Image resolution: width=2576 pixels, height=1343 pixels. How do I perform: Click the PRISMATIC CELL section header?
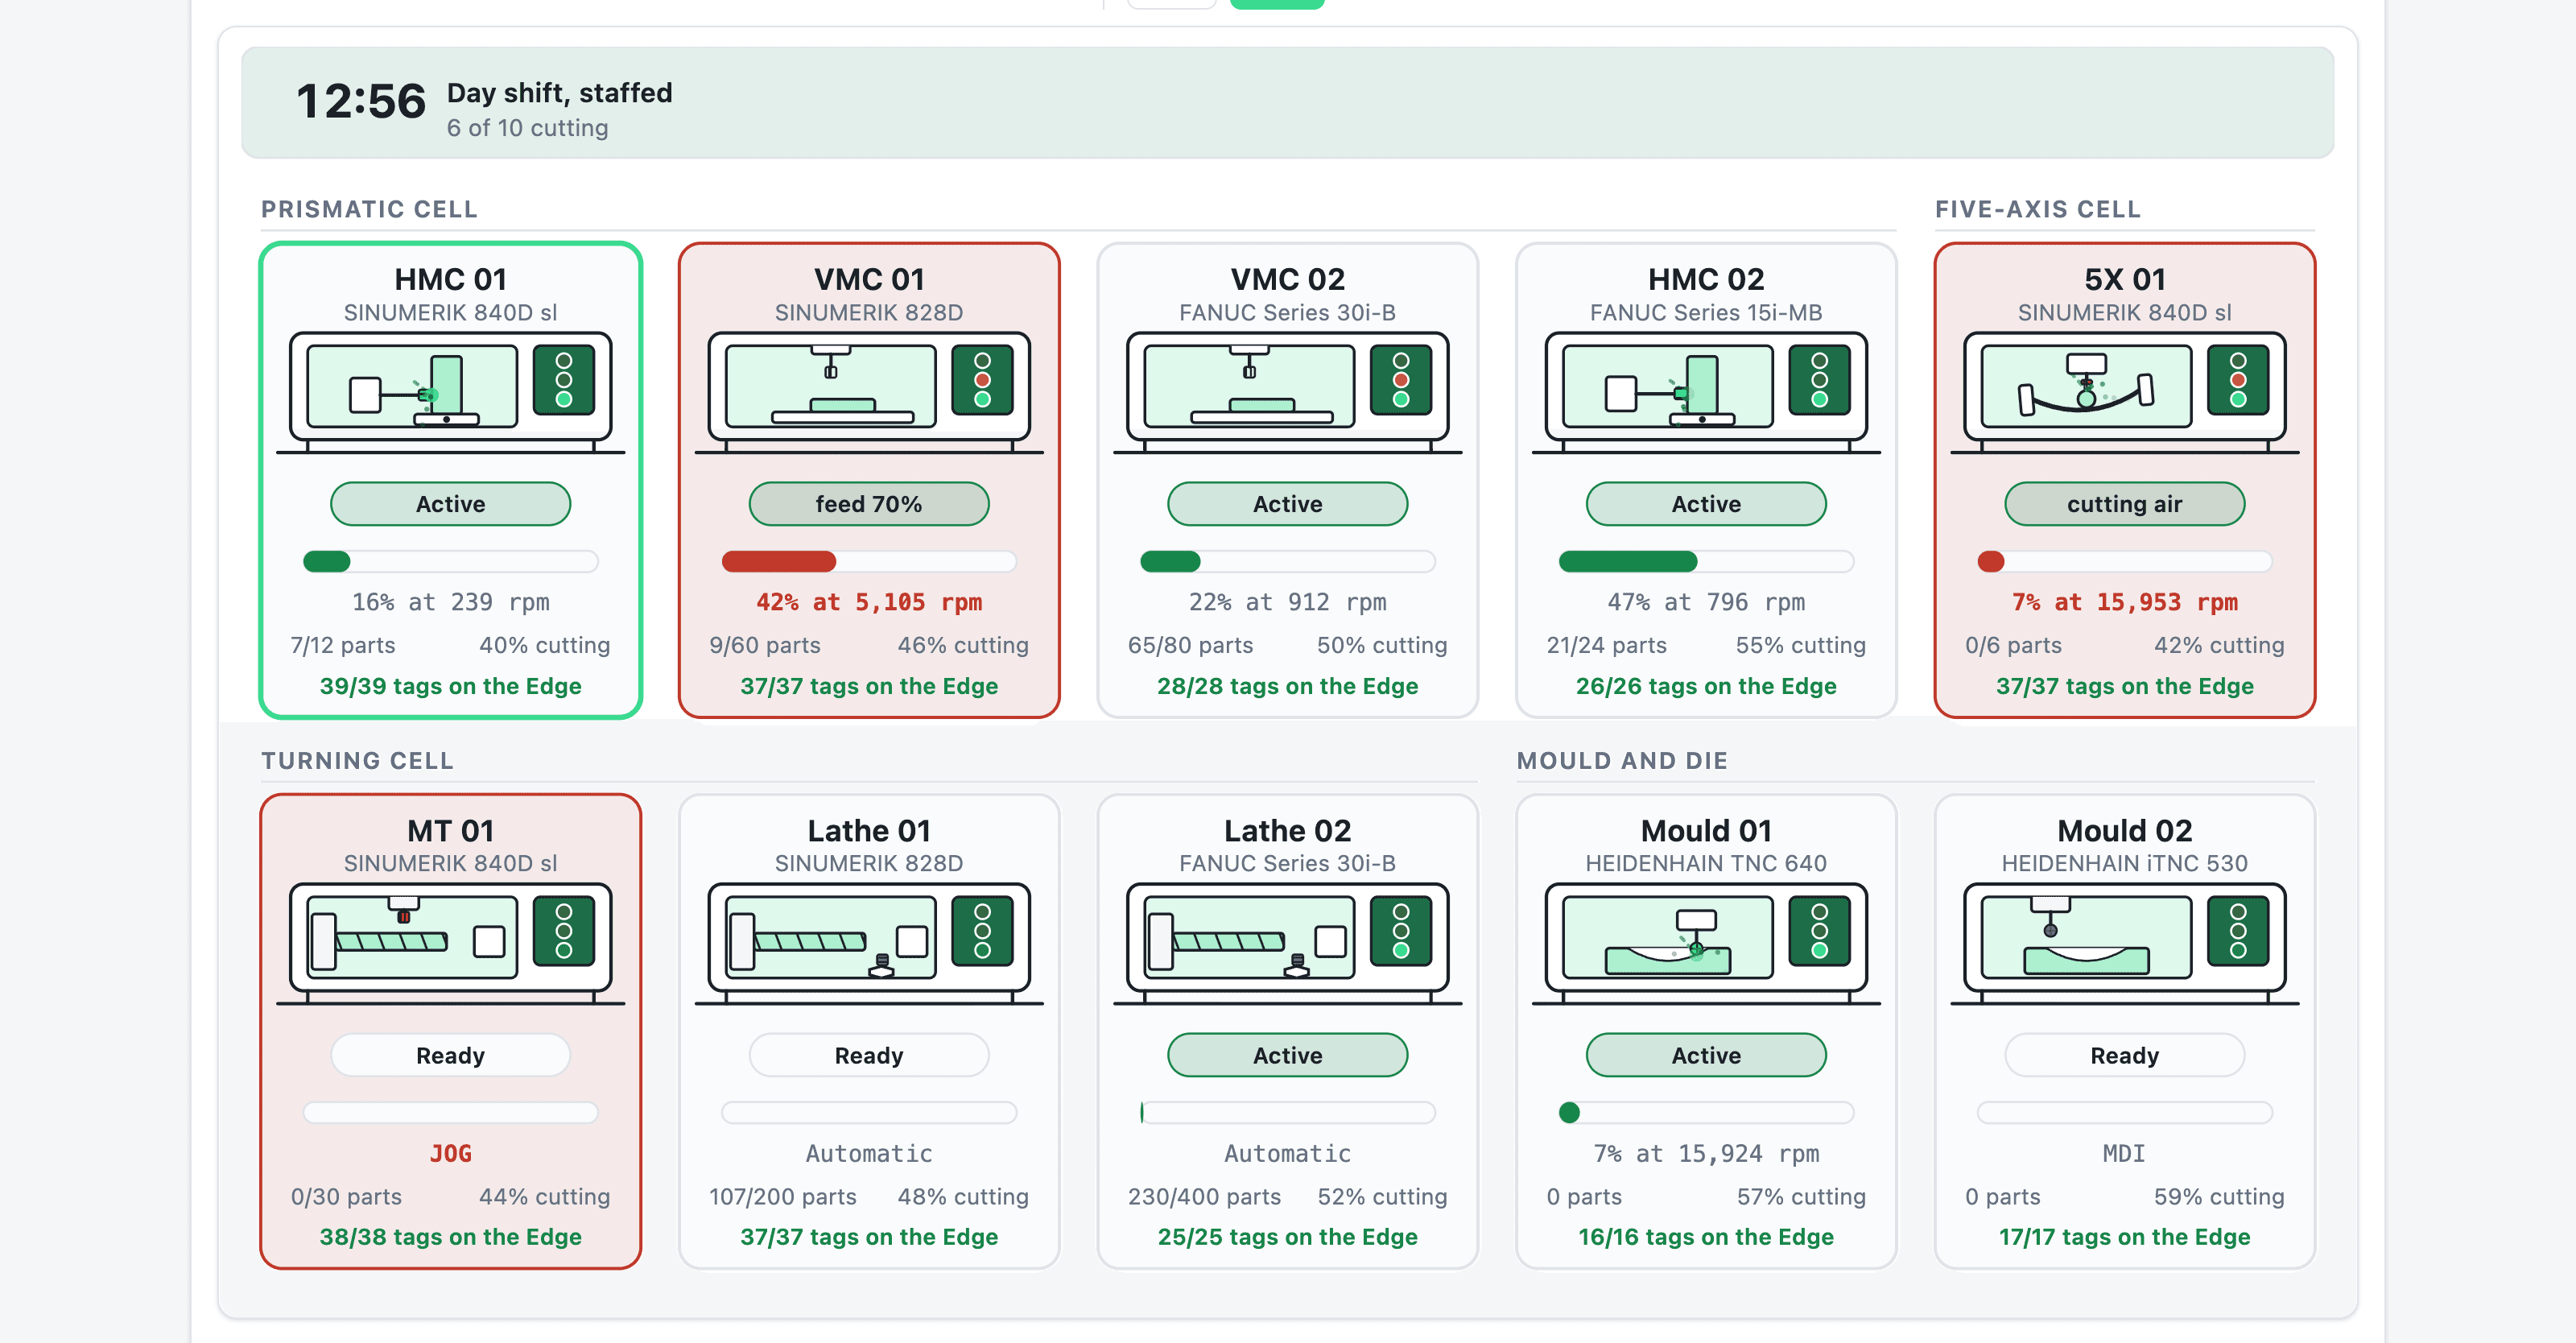(369, 209)
